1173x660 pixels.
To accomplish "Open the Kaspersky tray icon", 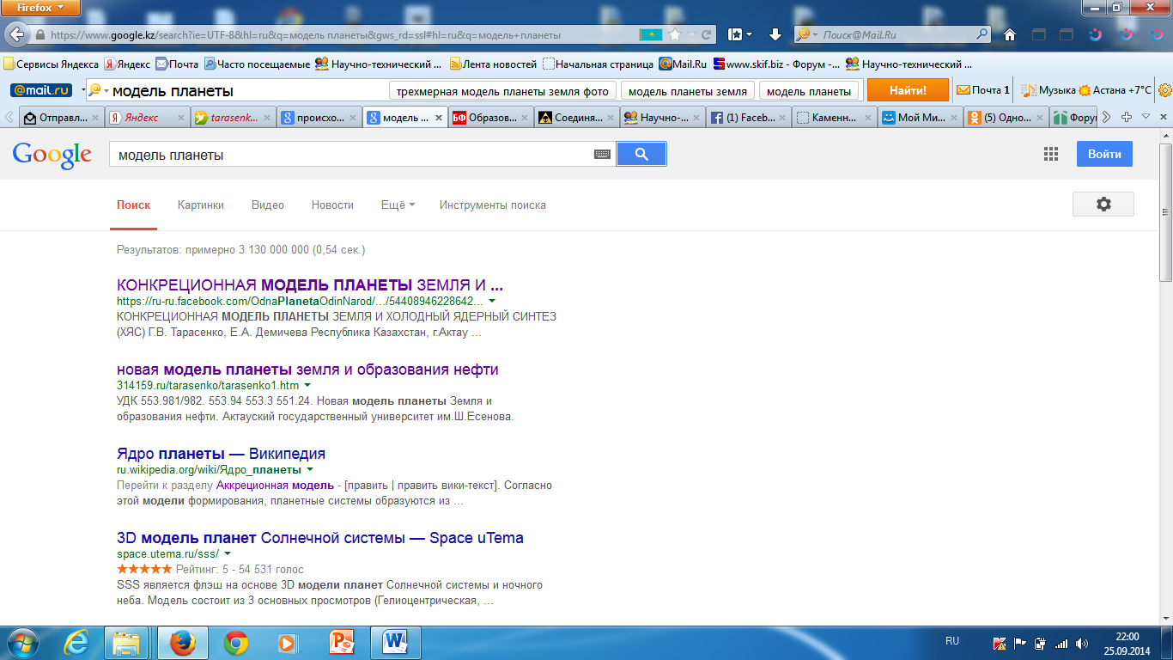I will point(1000,643).
